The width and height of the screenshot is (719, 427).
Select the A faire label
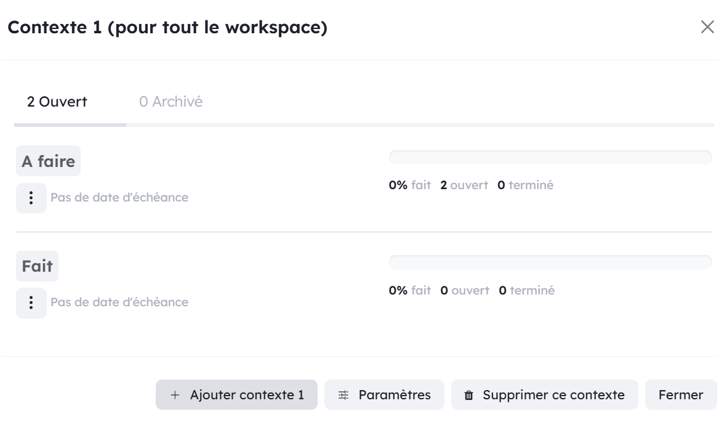click(x=48, y=161)
